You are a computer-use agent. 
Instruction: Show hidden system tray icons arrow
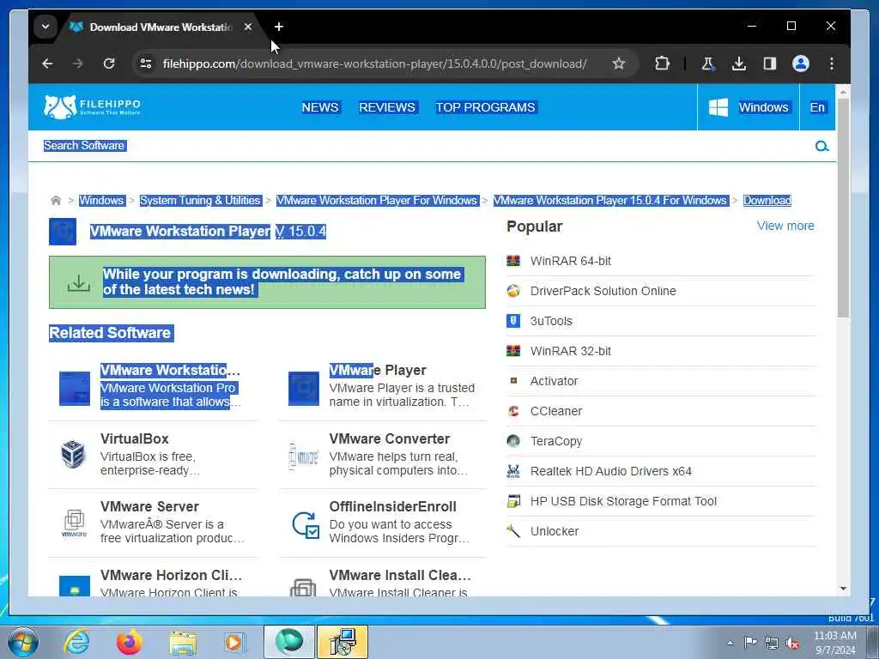click(x=730, y=643)
